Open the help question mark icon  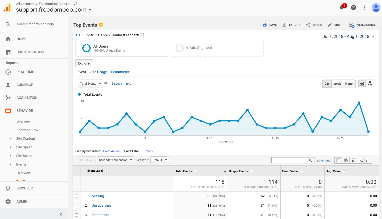click(353, 8)
